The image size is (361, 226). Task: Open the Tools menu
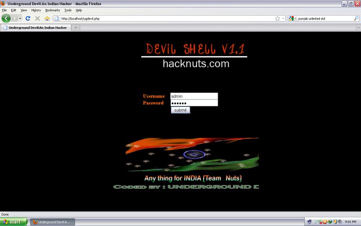(x=68, y=10)
